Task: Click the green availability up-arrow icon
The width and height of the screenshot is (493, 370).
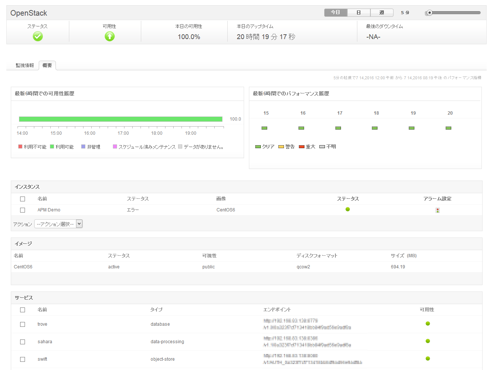Action: pyautogui.click(x=110, y=36)
